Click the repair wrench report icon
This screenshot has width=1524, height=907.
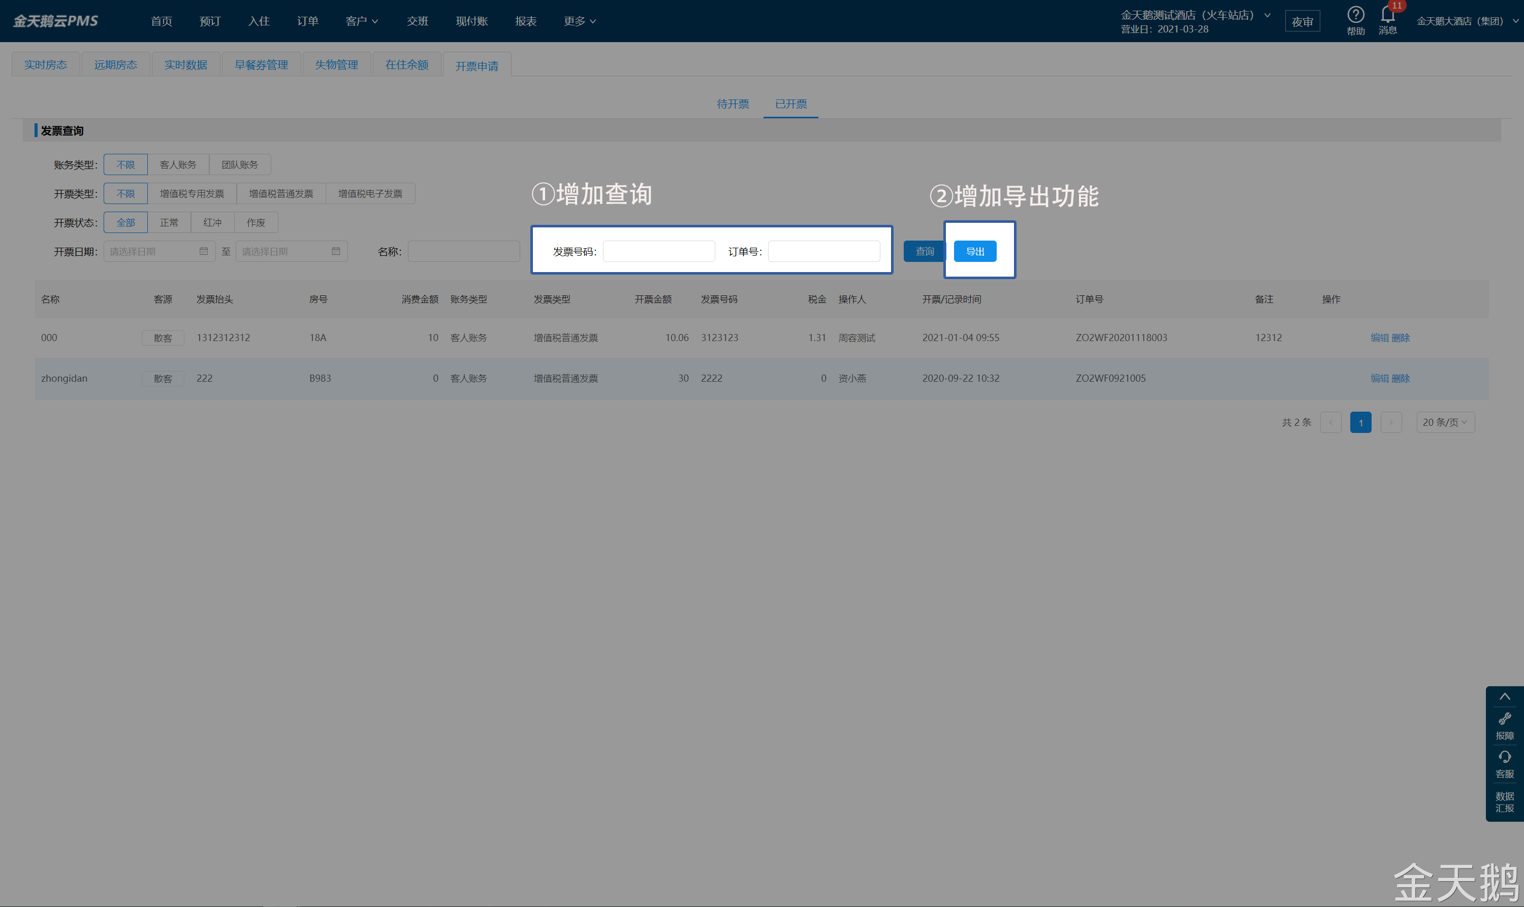point(1504,719)
